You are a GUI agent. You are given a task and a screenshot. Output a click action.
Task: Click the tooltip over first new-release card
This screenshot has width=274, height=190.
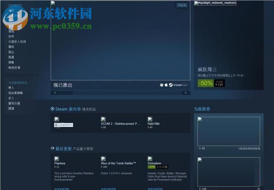pyautogui.click(x=64, y=125)
